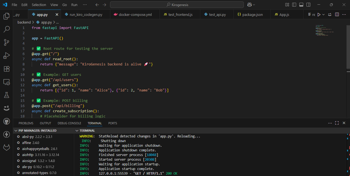Toggle the secondary side bar visibility

[x=308, y=5]
